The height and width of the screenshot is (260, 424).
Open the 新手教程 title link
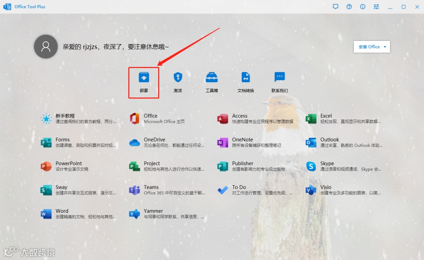65,116
